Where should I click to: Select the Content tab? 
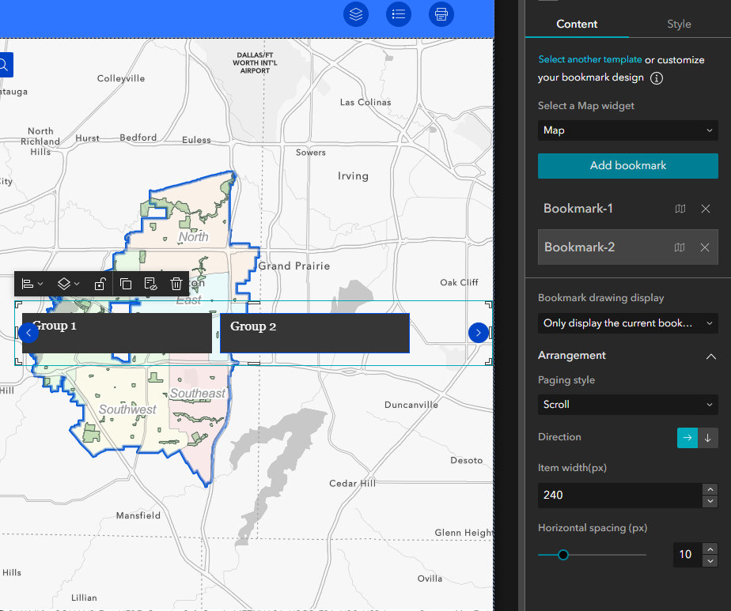(577, 24)
